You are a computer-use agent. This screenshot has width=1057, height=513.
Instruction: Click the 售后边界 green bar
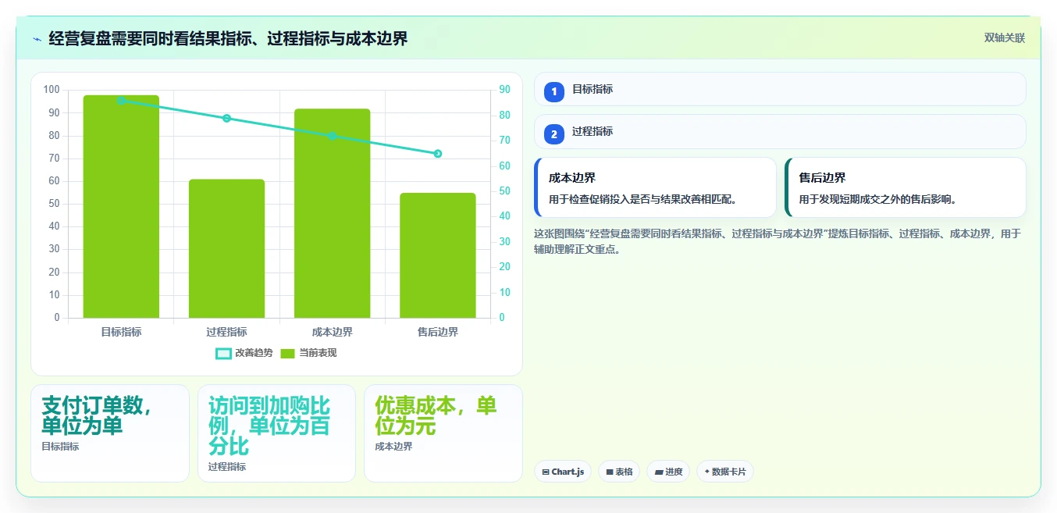click(x=437, y=255)
